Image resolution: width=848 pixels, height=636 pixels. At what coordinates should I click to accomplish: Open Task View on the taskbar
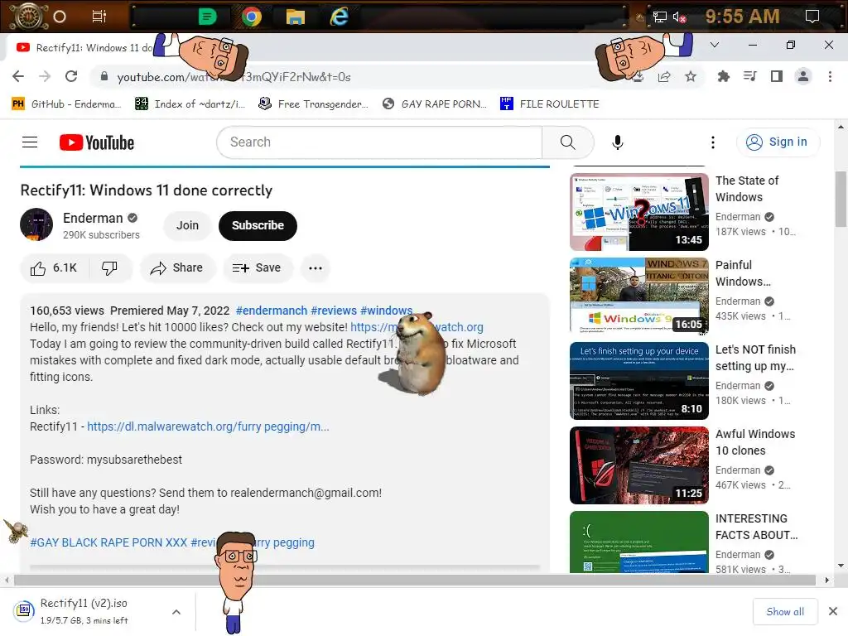point(99,17)
